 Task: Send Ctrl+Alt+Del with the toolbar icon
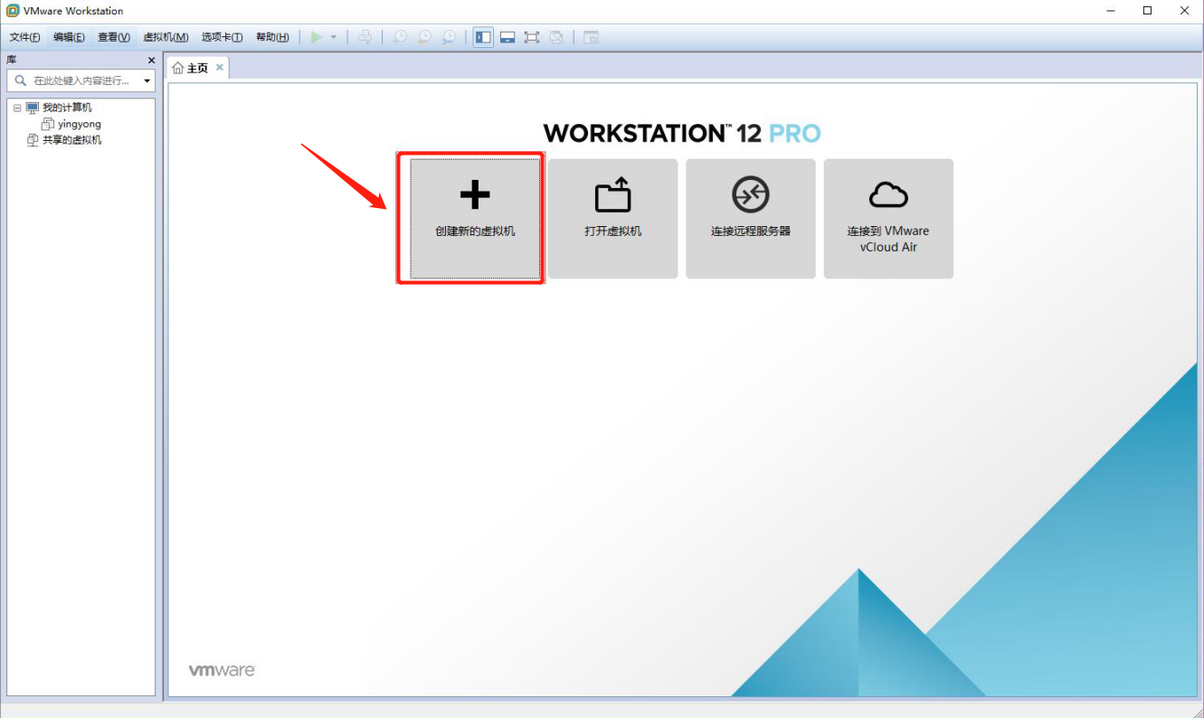coord(365,37)
